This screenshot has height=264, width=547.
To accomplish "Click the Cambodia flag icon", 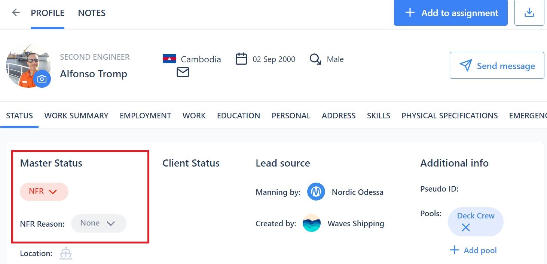I will (169, 59).
